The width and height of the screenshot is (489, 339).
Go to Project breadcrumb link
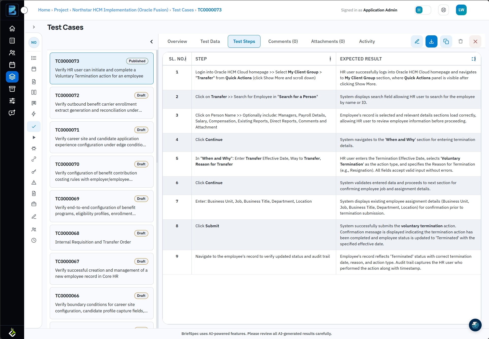pyautogui.click(x=61, y=10)
